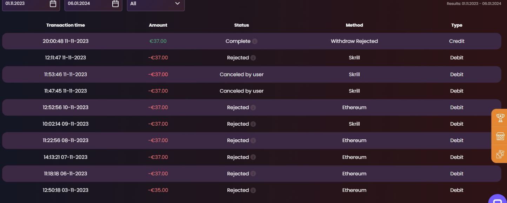Open calendar for start date 01.11.2023
The width and height of the screenshot is (507, 203).
(x=53, y=3)
